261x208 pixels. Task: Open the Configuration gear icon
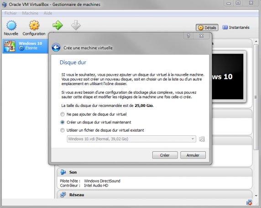click(x=34, y=26)
